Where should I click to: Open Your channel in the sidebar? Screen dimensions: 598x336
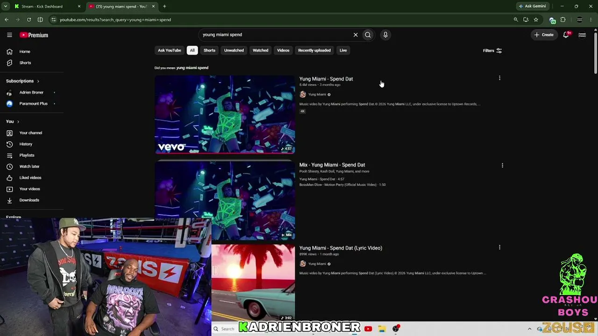coord(32,133)
